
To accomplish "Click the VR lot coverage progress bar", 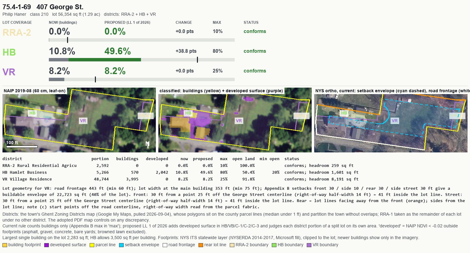I will coord(142,79).
